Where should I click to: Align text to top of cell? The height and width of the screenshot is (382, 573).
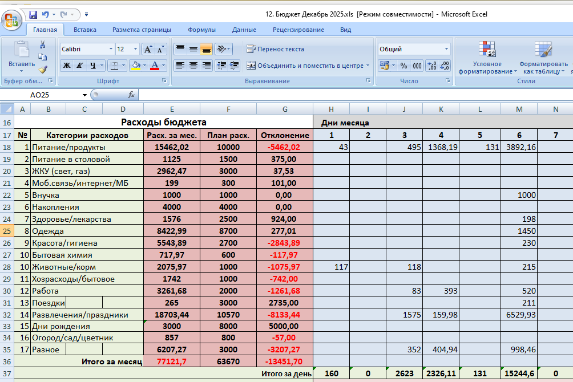point(180,48)
